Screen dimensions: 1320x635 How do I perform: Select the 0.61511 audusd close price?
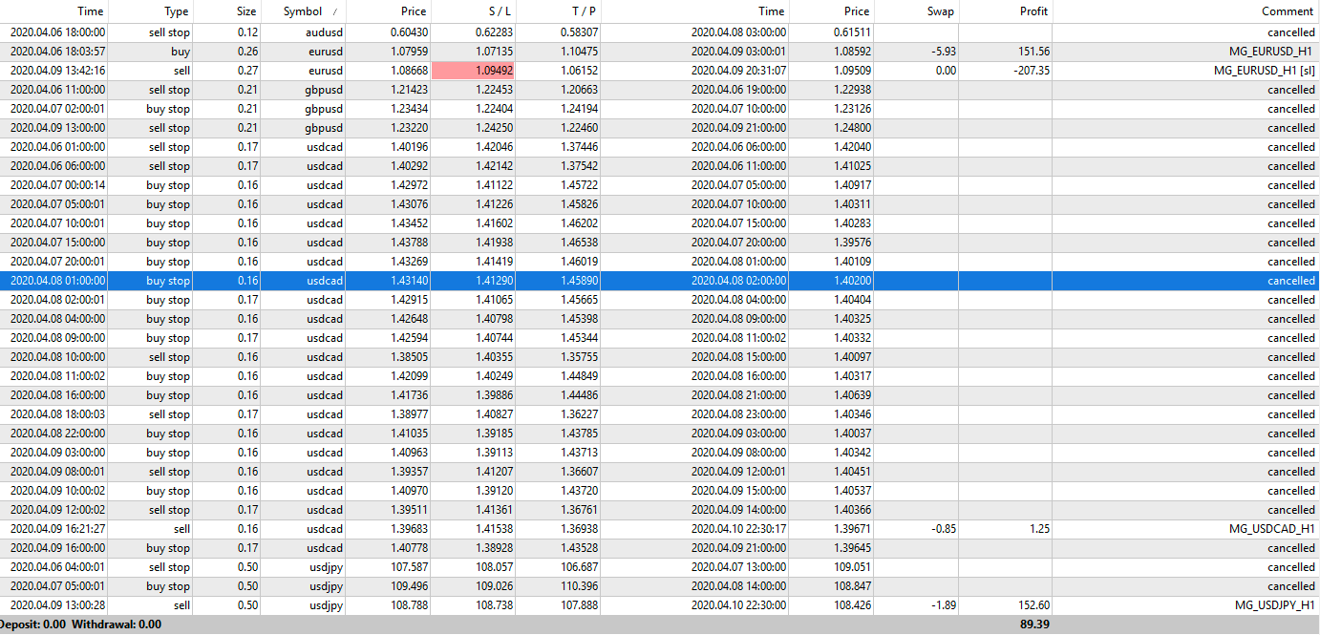coord(852,32)
